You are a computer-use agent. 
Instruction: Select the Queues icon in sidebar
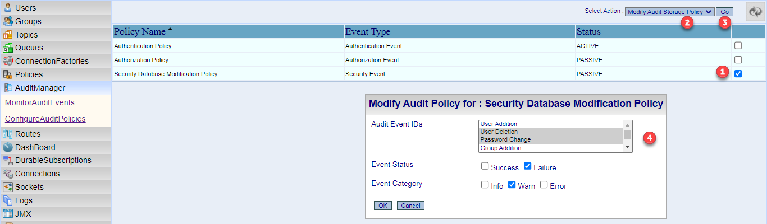(x=8, y=48)
